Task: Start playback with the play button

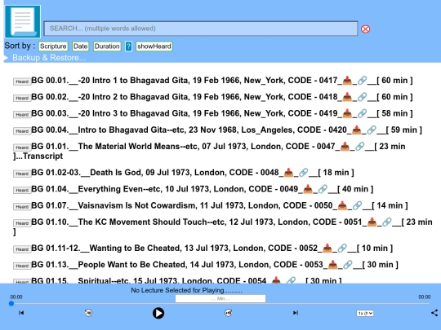Action: pyautogui.click(x=158, y=313)
